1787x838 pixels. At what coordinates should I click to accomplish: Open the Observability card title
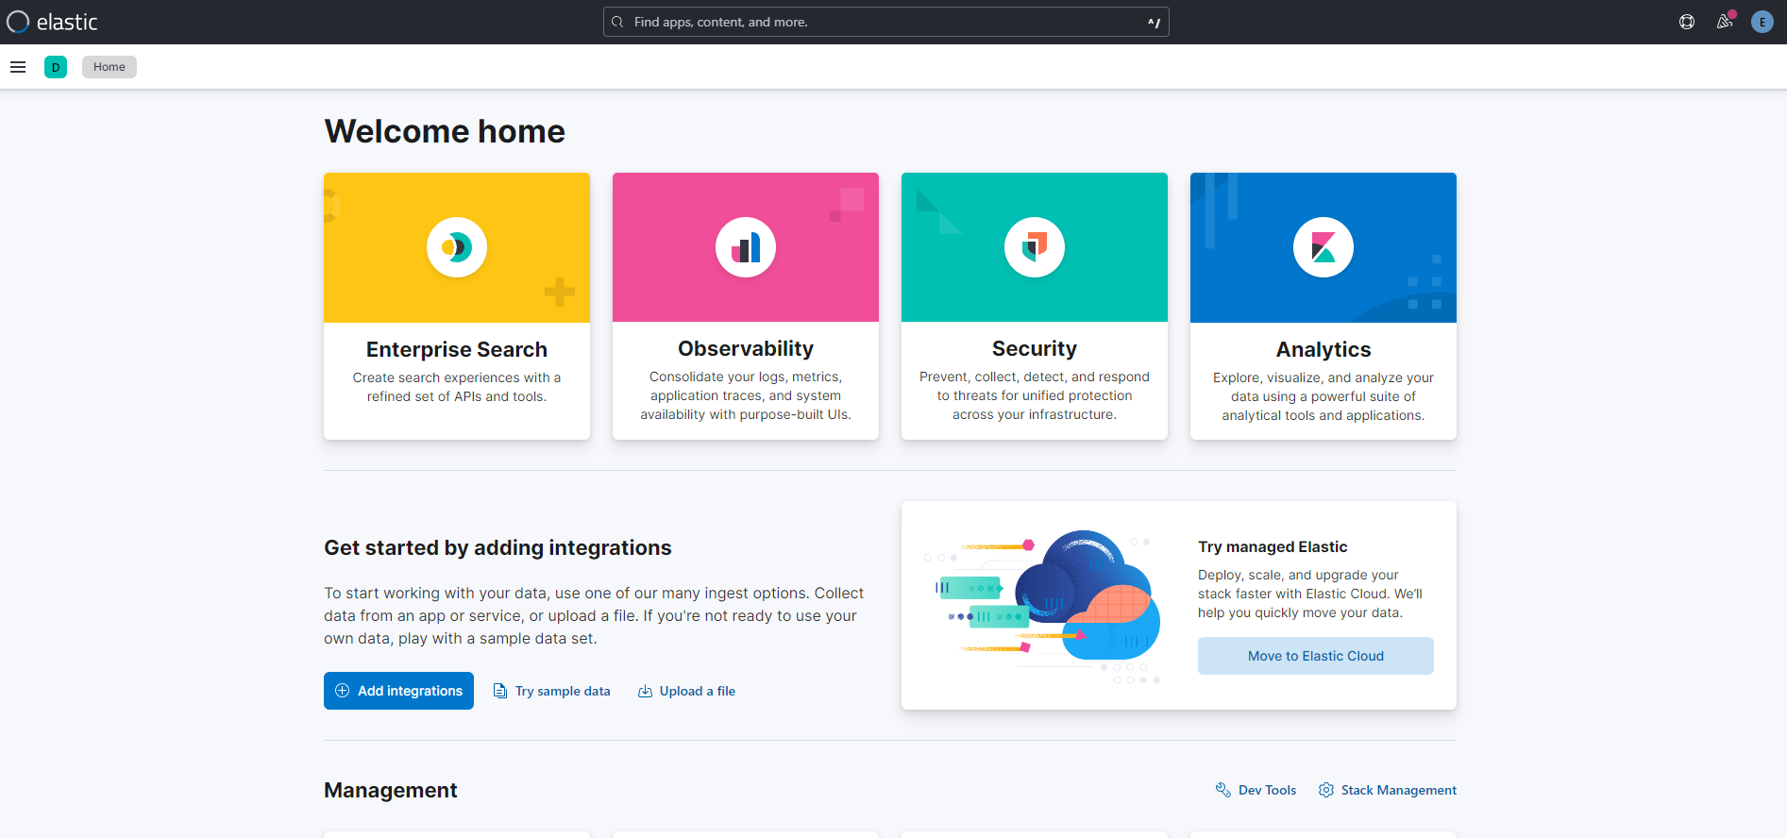746,348
